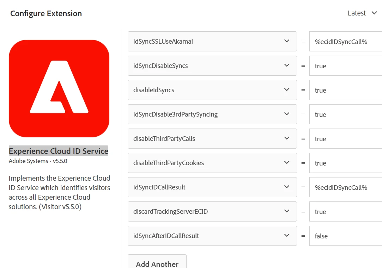
Task: Click the extension description paragraph
Action: pyautogui.click(x=60, y=192)
